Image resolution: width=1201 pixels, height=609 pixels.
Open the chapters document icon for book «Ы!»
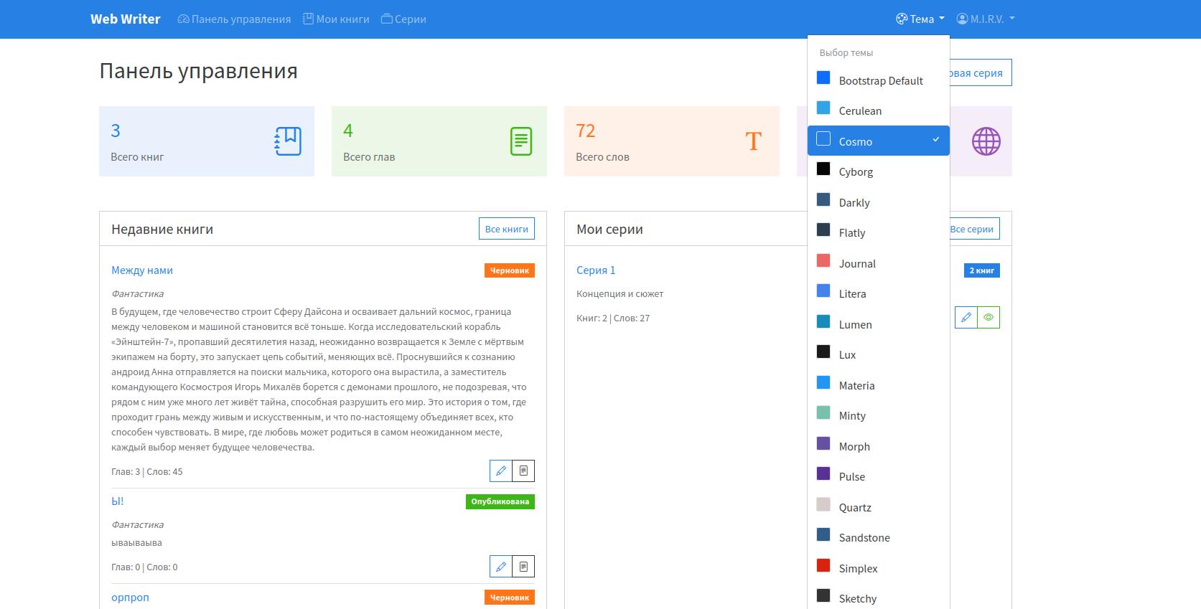(523, 567)
